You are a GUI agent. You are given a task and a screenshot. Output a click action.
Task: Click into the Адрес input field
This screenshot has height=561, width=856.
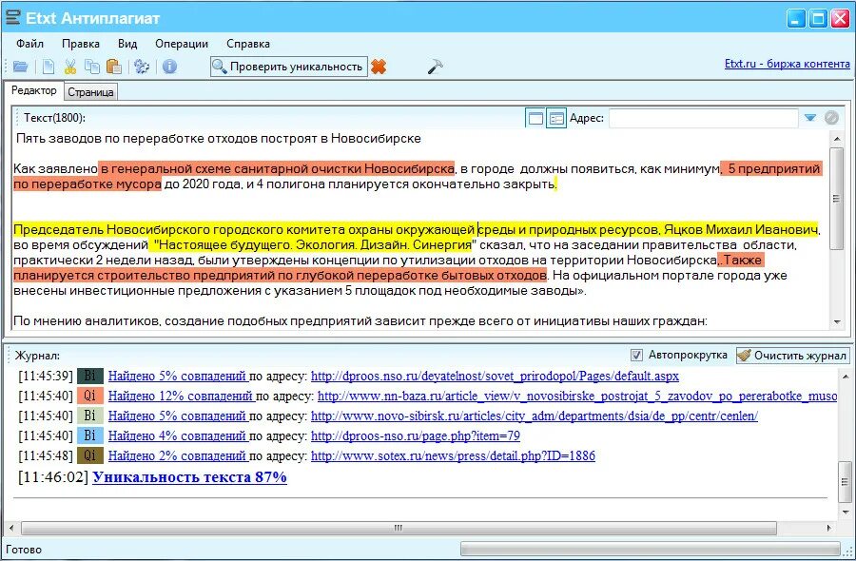point(704,118)
